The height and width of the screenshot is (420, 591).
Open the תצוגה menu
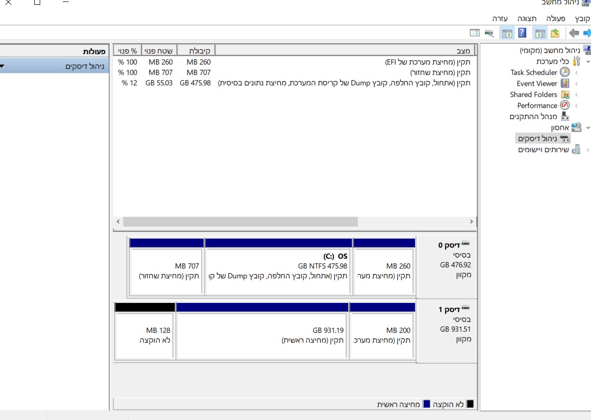click(528, 19)
